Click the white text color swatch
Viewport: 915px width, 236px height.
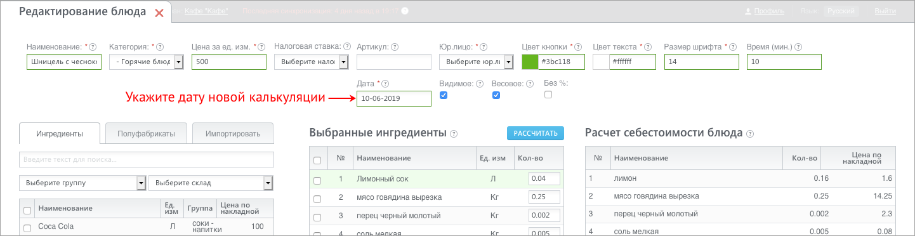pyautogui.click(x=600, y=62)
